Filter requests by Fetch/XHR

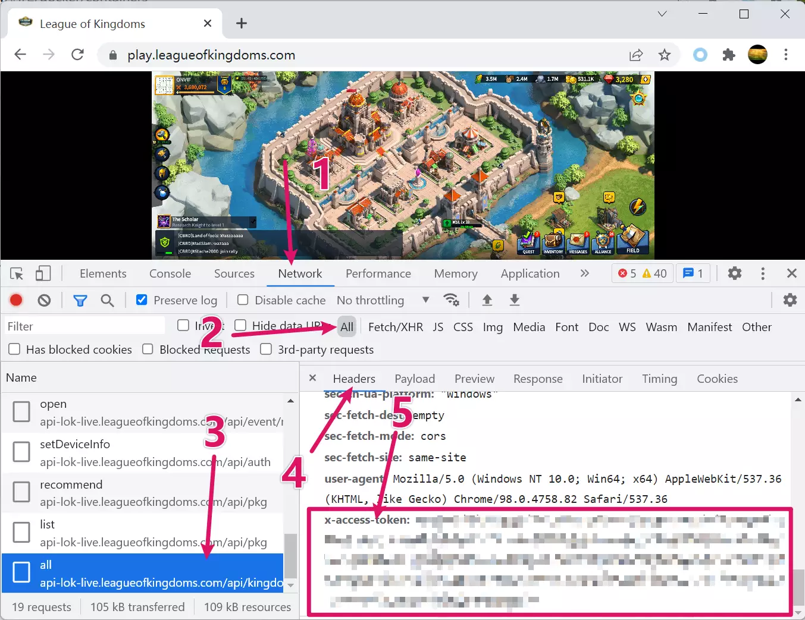click(396, 327)
